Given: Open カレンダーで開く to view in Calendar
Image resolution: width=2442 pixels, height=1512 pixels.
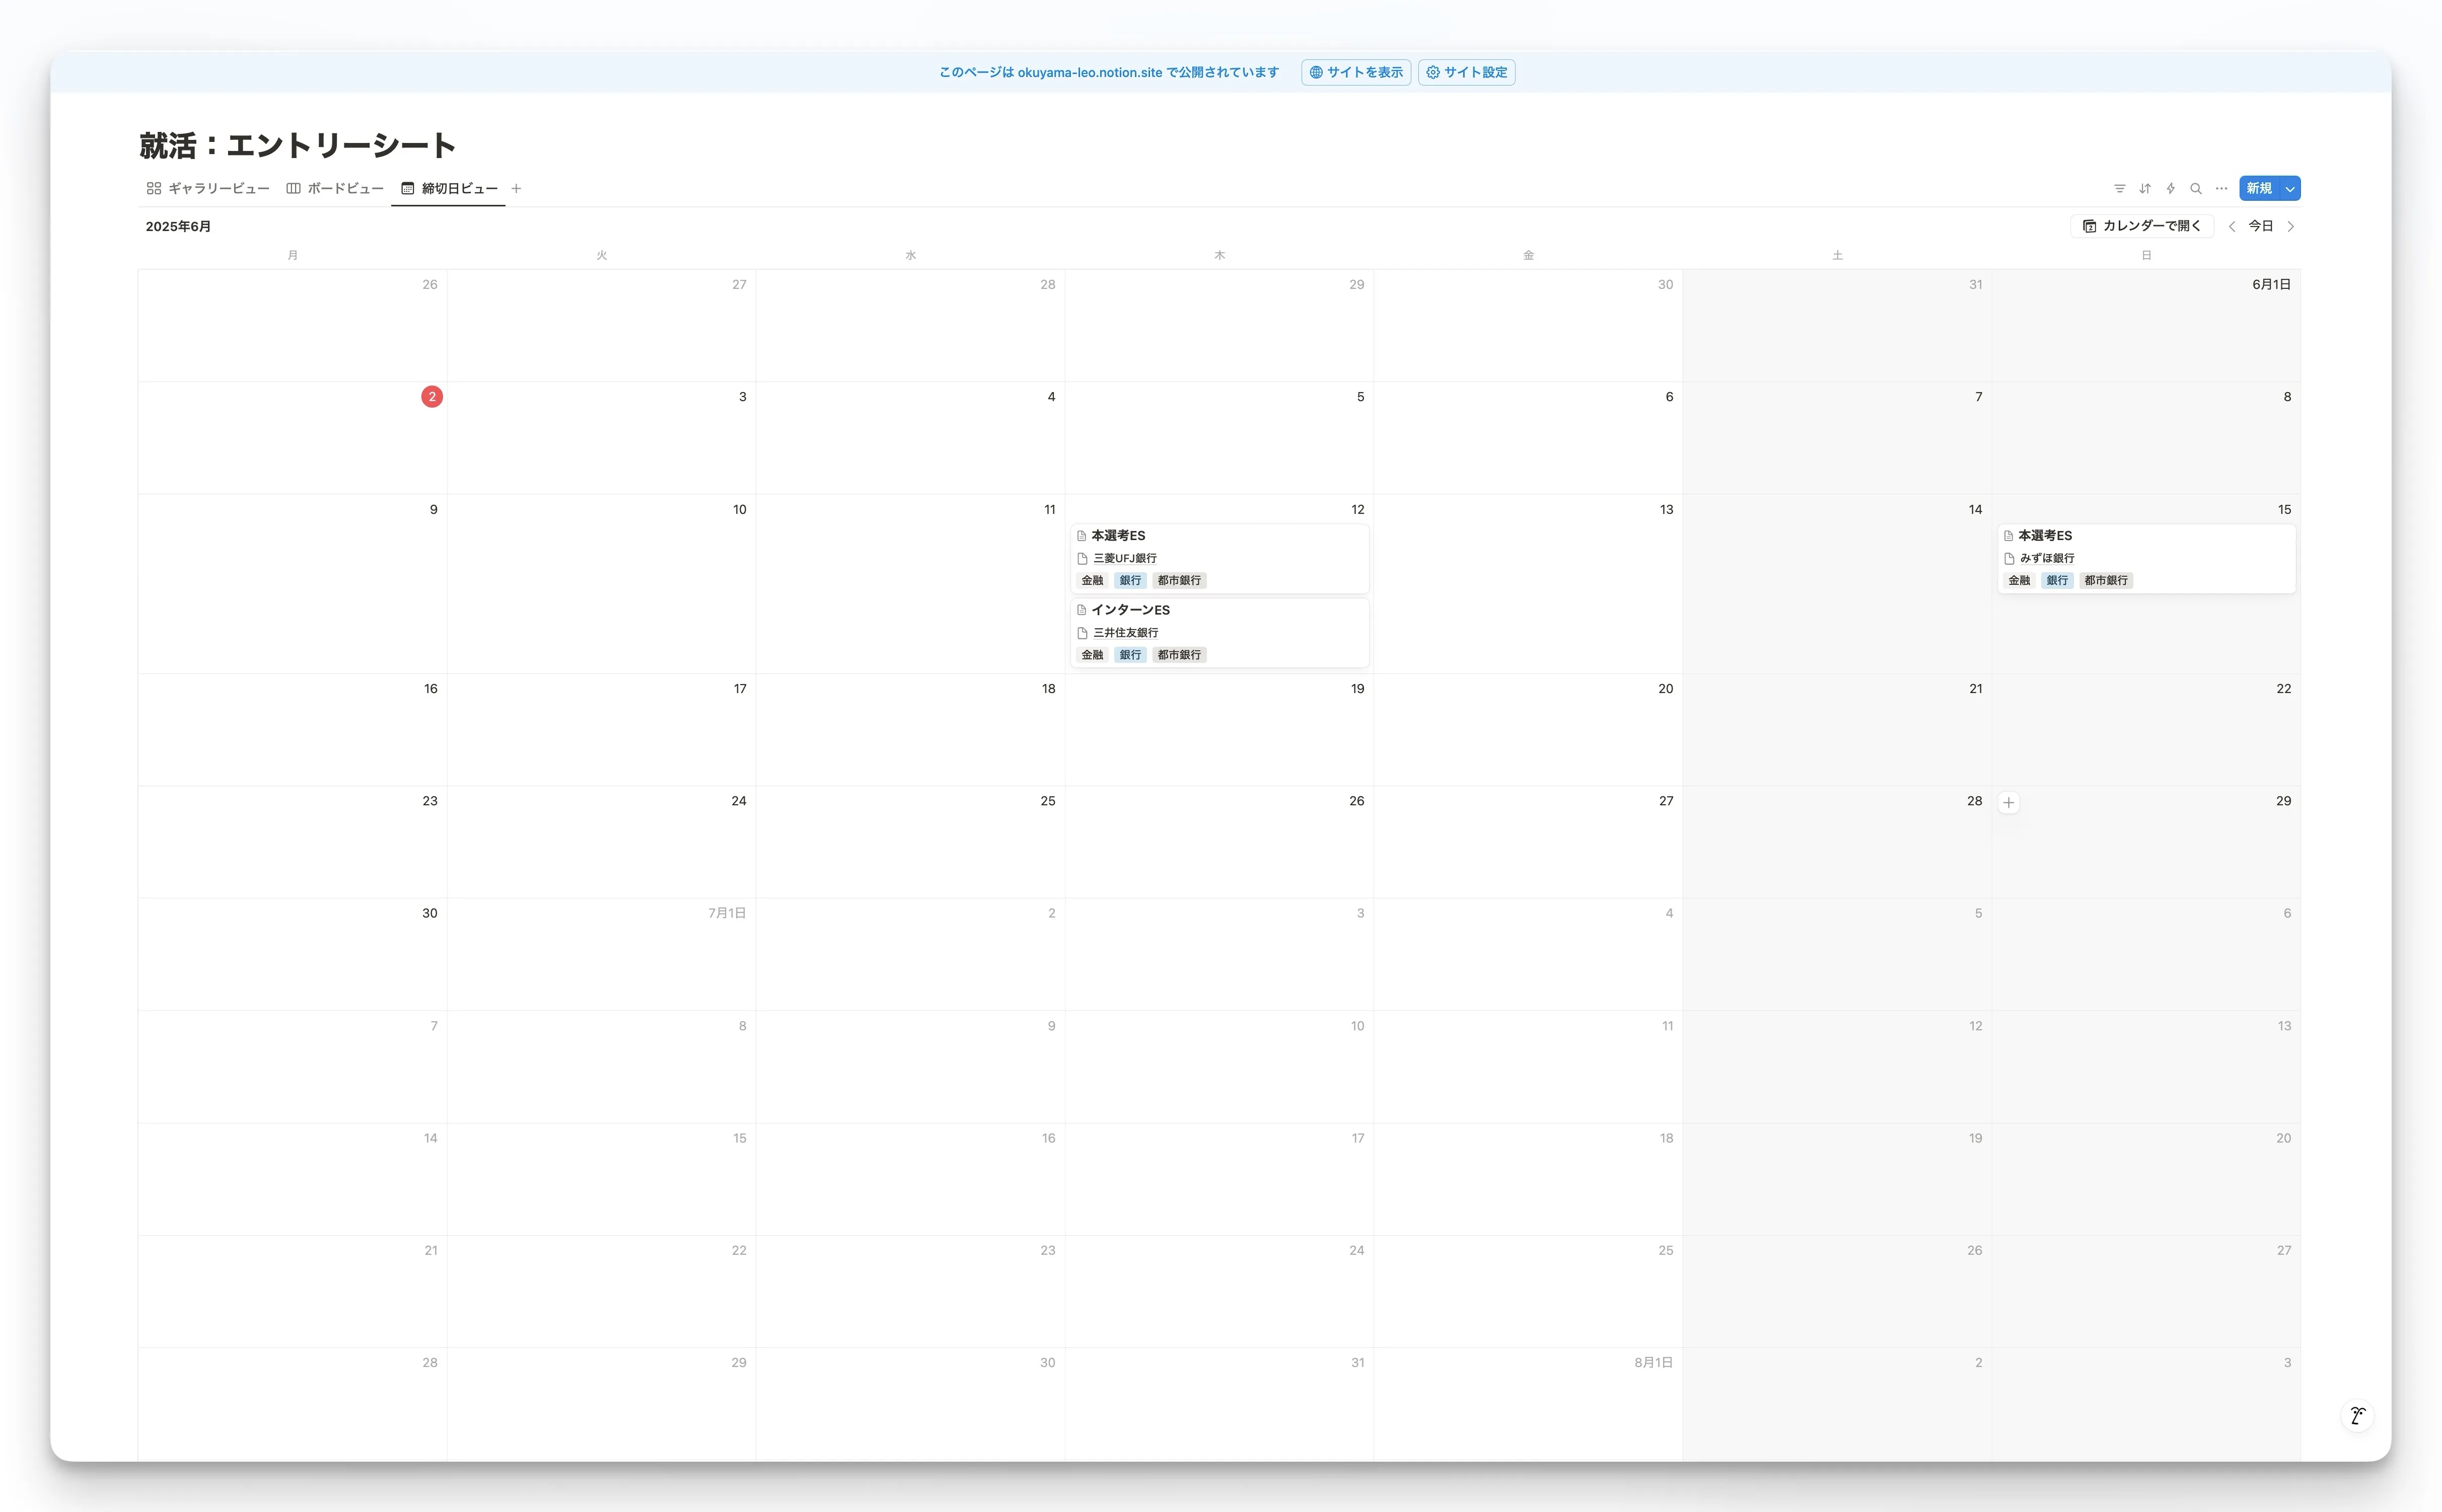Looking at the screenshot, I should pyautogui.click(x=2142, y=226).
